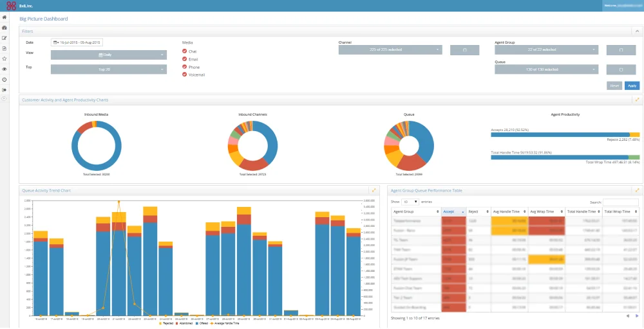This screenshot has height=329, width=644.
Task: Toggle Offered series in chart legend
Action: [202, 324]
